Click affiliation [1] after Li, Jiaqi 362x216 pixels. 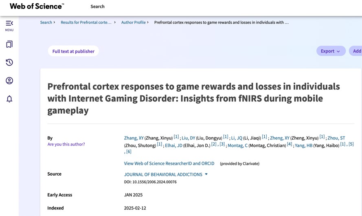tap(264, 137)
